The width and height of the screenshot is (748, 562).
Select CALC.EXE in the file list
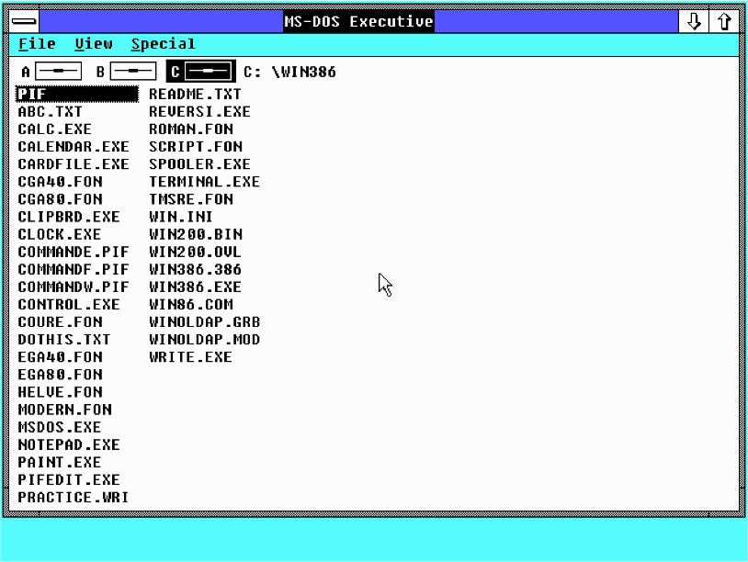(55, 129)
